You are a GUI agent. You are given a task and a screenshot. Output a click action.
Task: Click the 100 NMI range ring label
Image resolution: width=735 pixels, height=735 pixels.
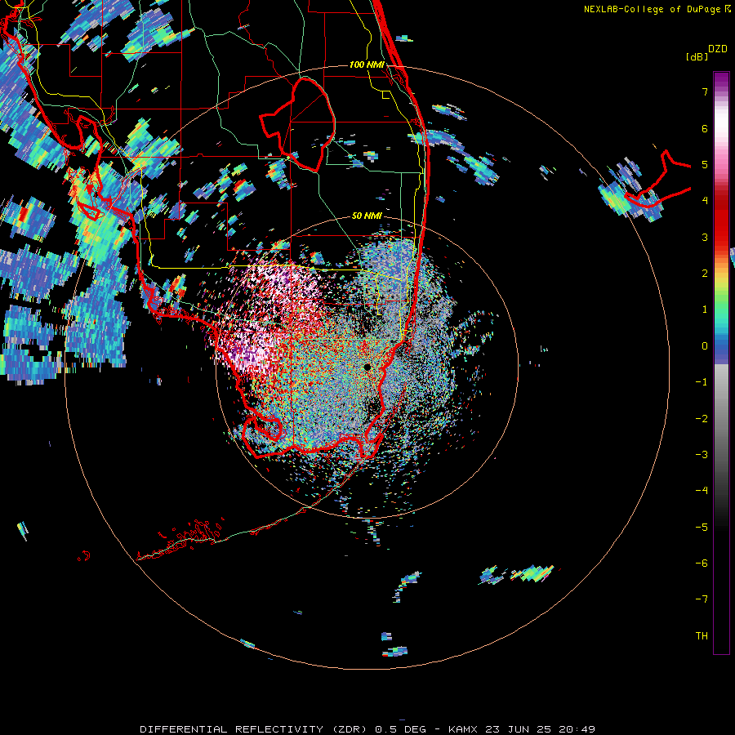367,65
